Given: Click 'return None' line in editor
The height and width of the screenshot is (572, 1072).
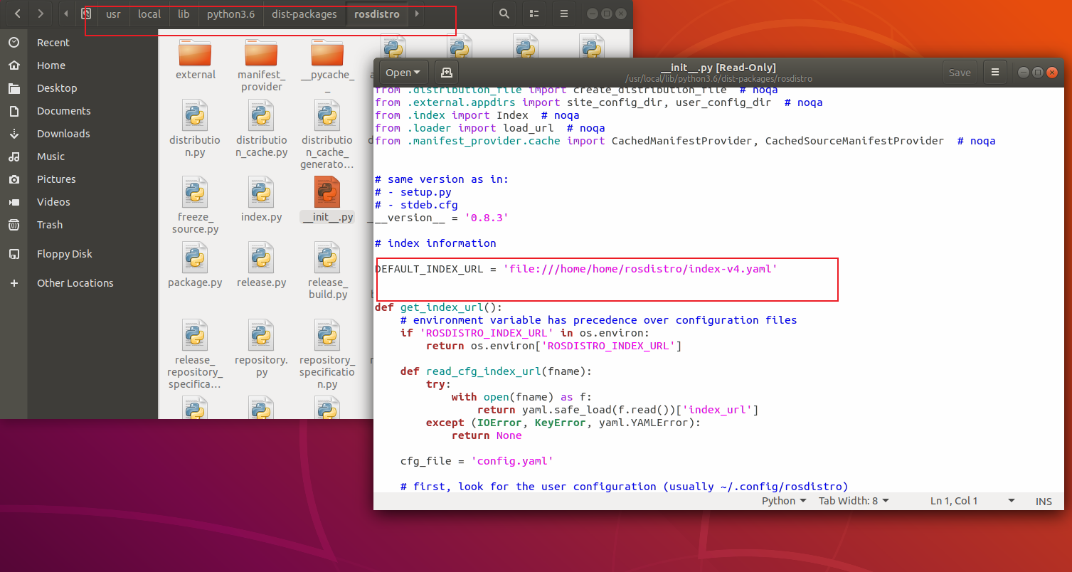Looking at the screenshot, I should [x=487, y=435].
